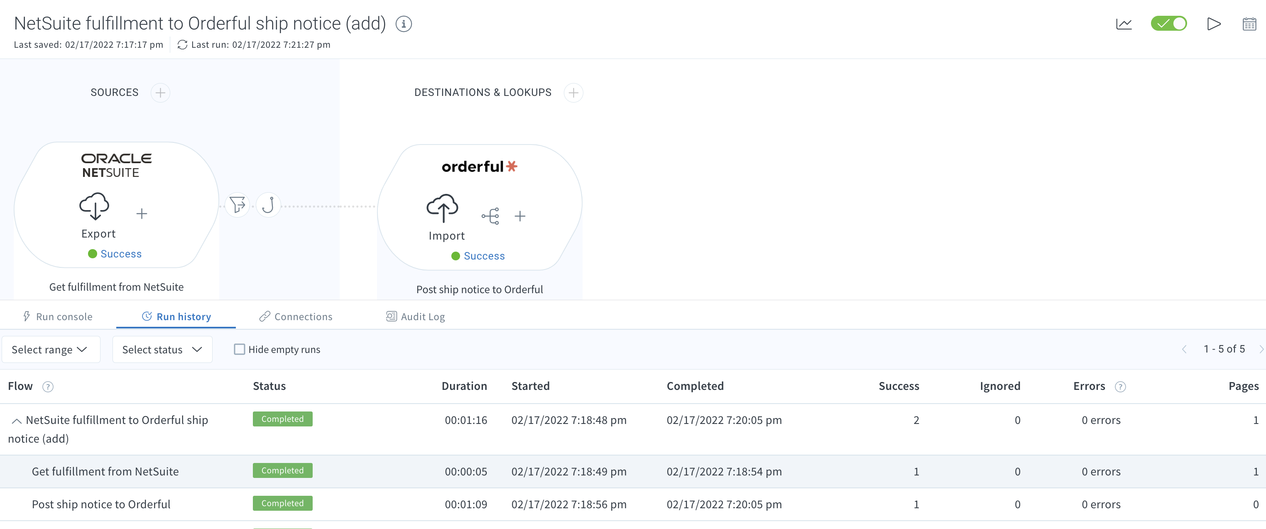The height and width of the screenshot is (529, 1266).
Task: Click the Started column header
Action: pos(530,387)
